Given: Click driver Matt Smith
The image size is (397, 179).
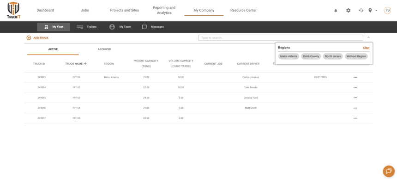Looking at the screenshot, I should coord(251,108).
